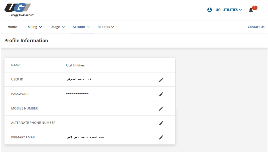Select the Usage menu item
This screenshot has width=268, height=152.
tap(55, 27)
